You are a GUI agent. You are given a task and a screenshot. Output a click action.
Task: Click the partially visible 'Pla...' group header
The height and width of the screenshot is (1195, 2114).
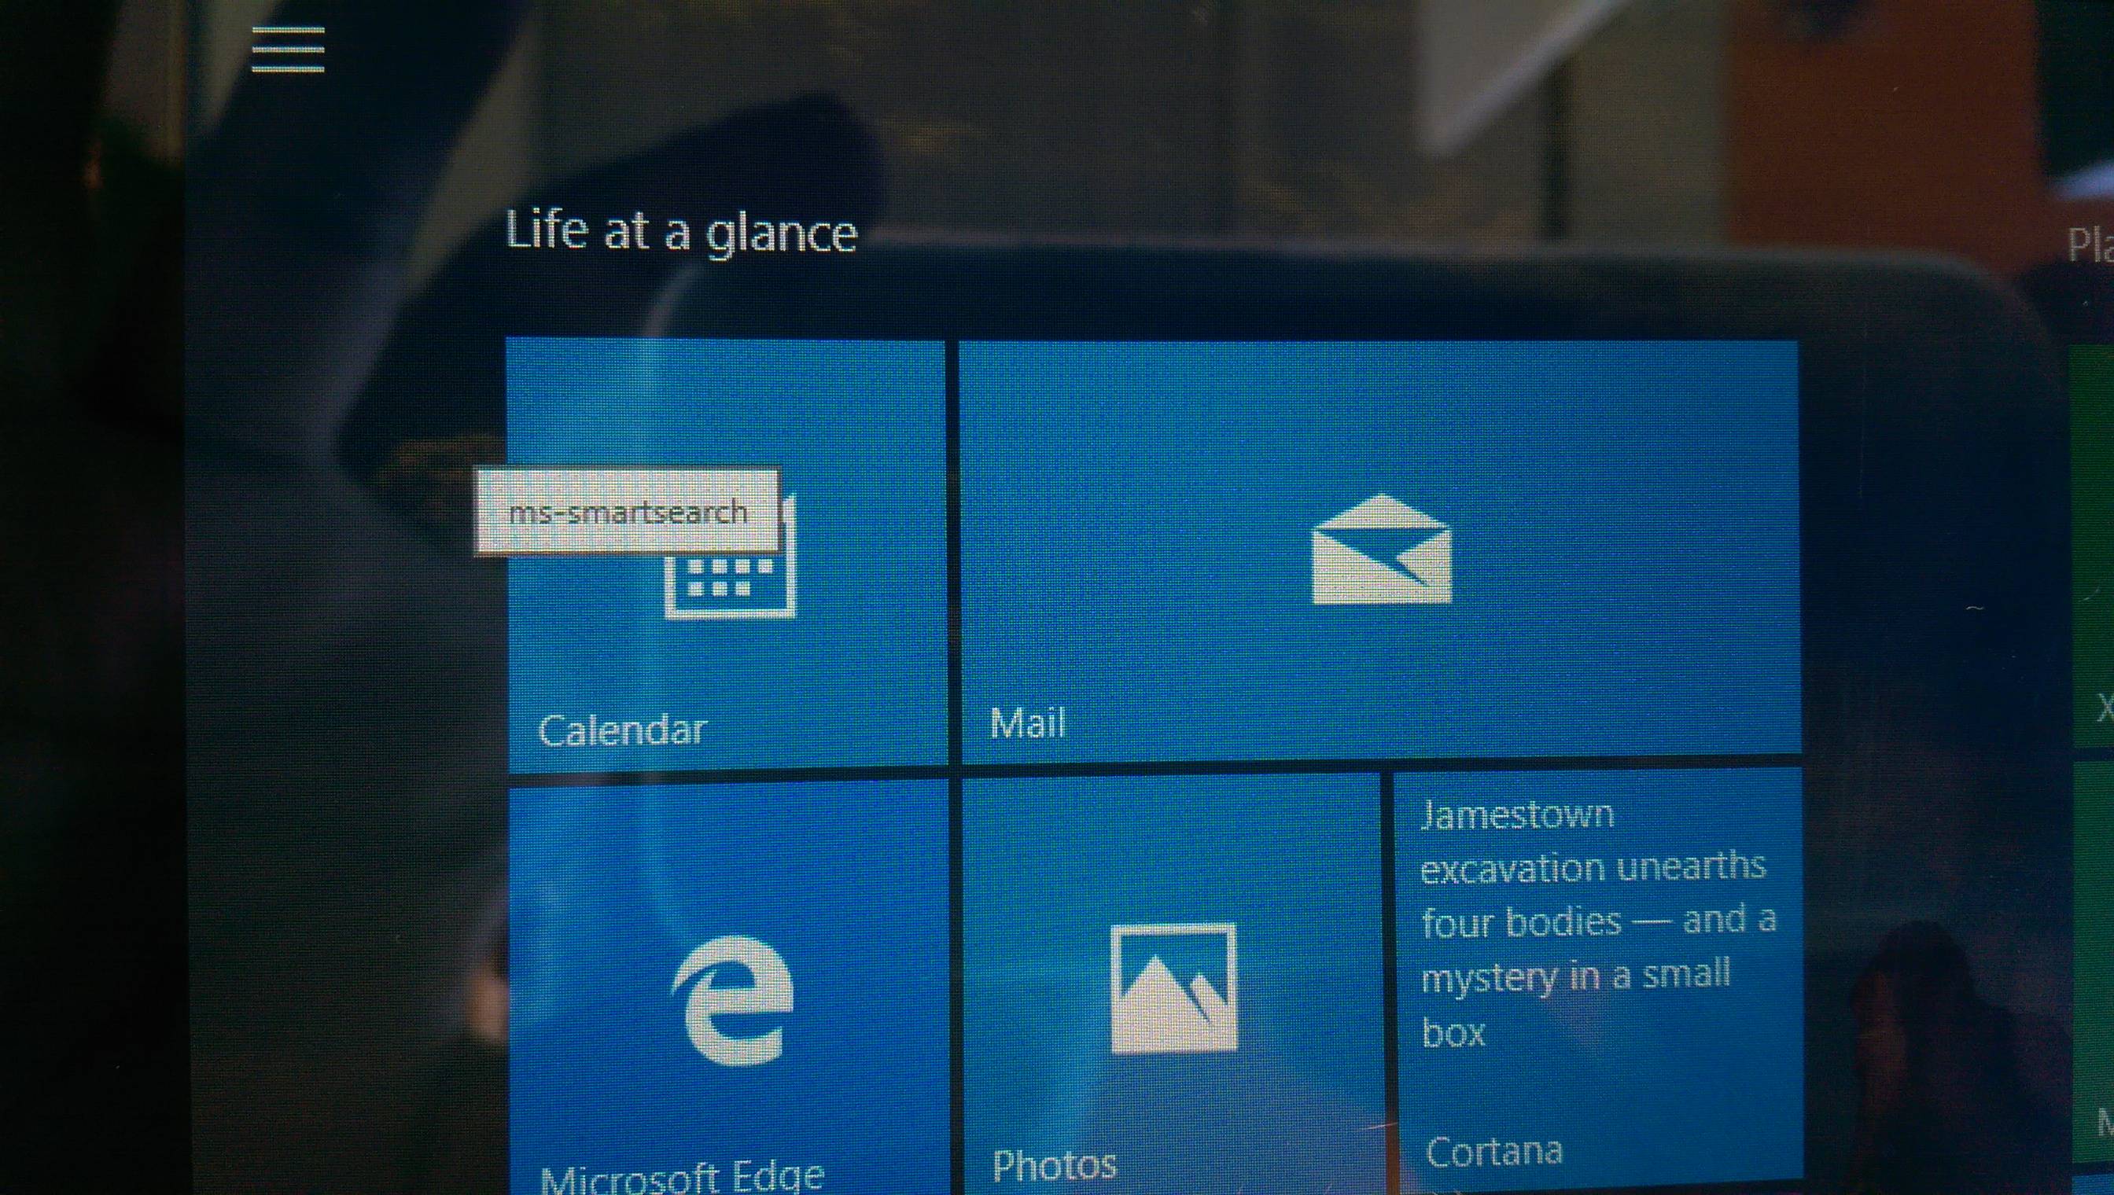click(x=2090, y=244)
